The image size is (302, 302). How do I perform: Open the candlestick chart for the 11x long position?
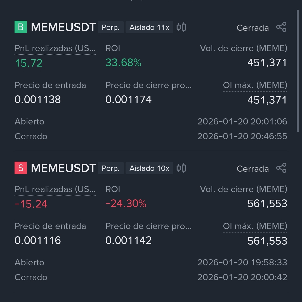[181, 27]
